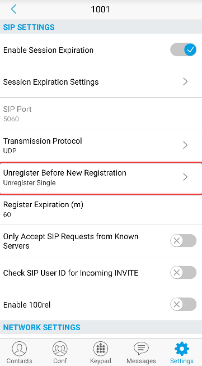Open the Messages speech bubble icon
This screenshot has width=202, height=366.
click(141, 349)
